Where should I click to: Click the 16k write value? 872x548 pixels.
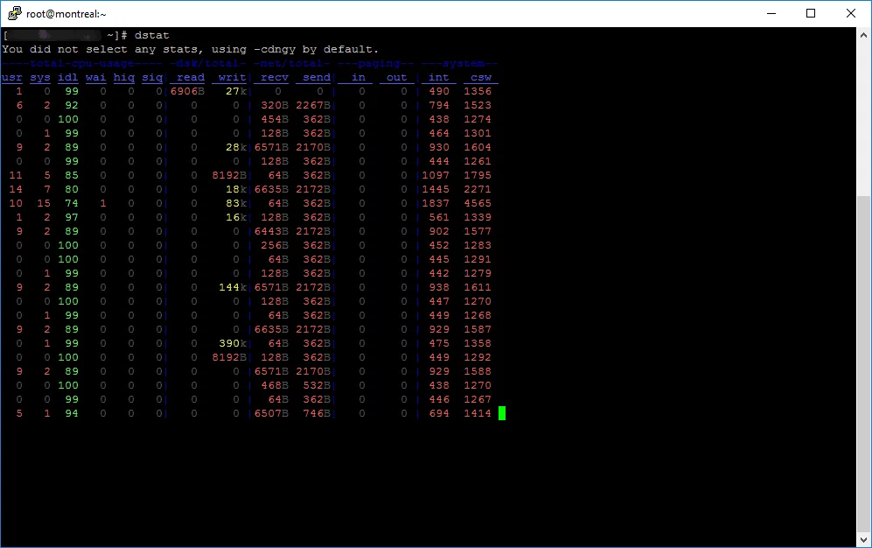pos(236,217)
